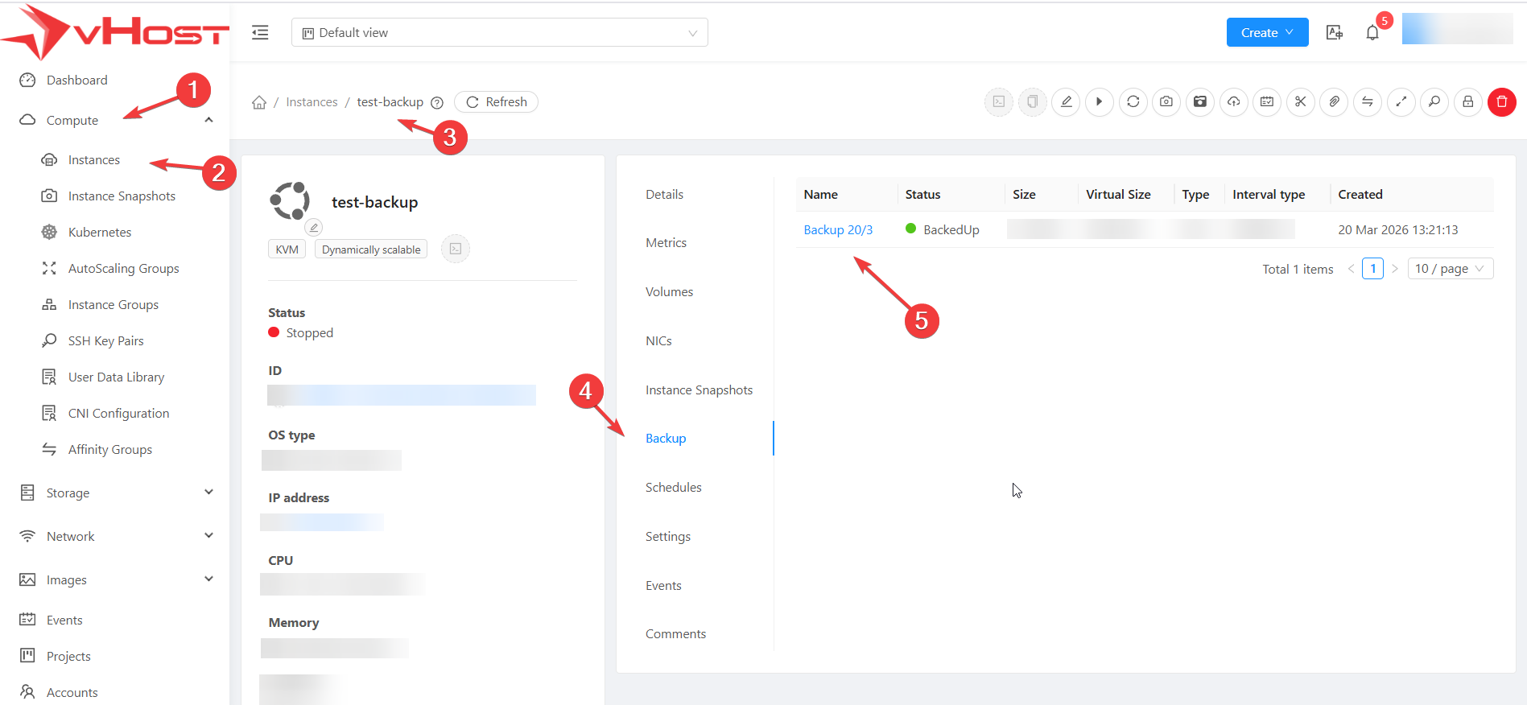Open the Backup 20/3 link

pyautogui.click(x=838, y=230)
